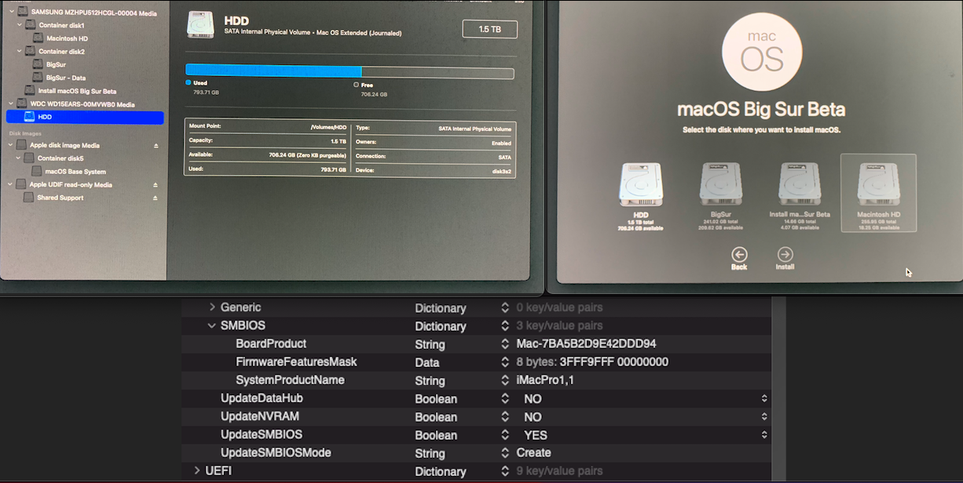Click the Container disk5 icon
This screenshot has width=963, height=483.
pos(30,158)
